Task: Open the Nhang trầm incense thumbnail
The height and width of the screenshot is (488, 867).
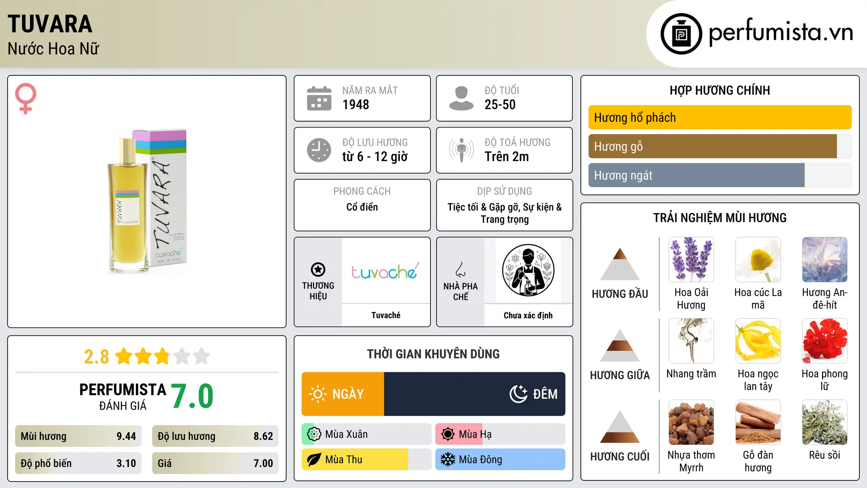Action: pos(691,341)
